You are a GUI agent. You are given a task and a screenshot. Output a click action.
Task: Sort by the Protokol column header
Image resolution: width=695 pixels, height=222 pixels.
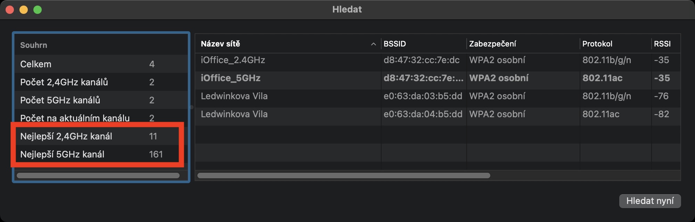point(597,44)
